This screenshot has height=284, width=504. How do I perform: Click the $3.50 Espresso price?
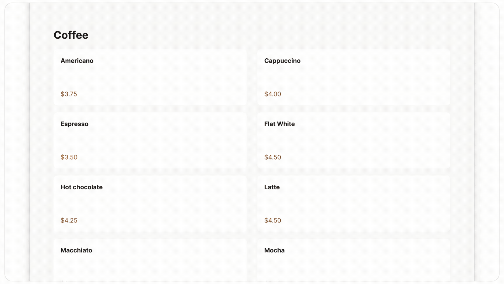point(69,157)
